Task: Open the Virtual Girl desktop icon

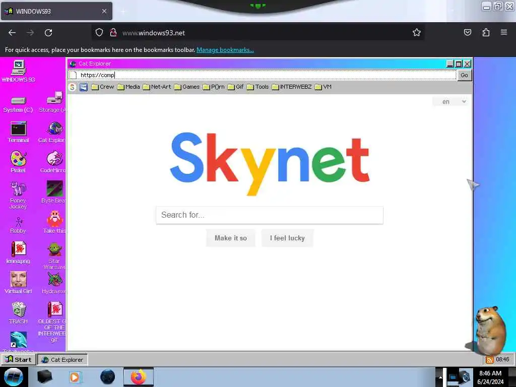Action: pyautogui.click(x=18, y=283)
